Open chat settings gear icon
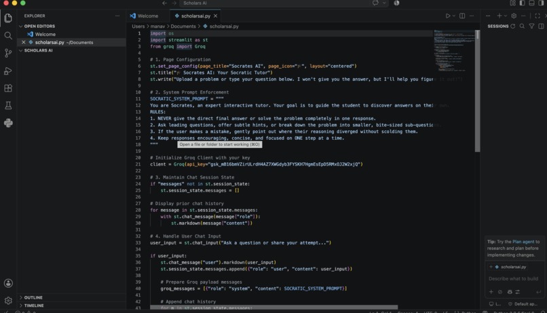Image resolution: width=547 pixels, height=313 pixels. [514, 16]
